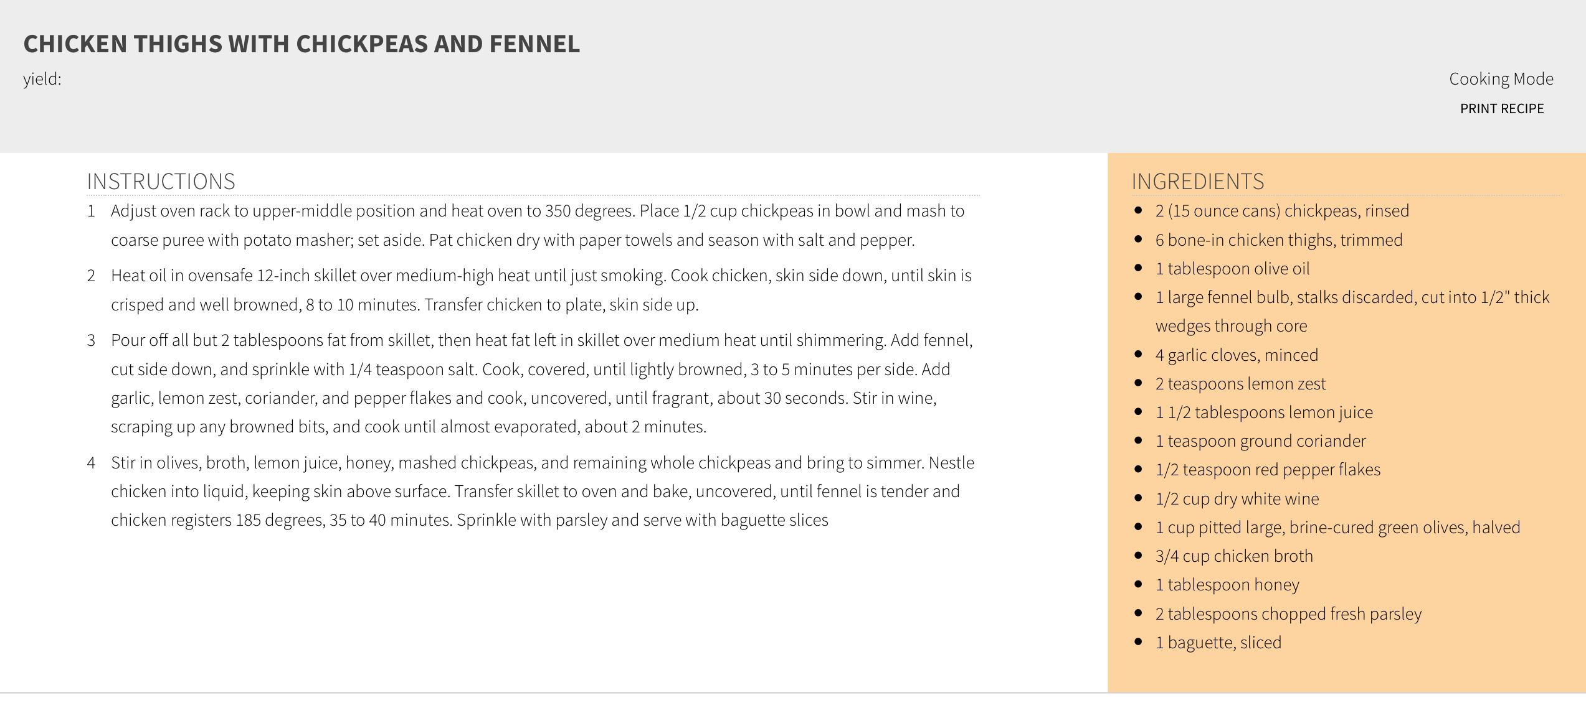Select the INSTRUCTIONS heading
Screen dimensions: 1586x703
pos(161,181)
